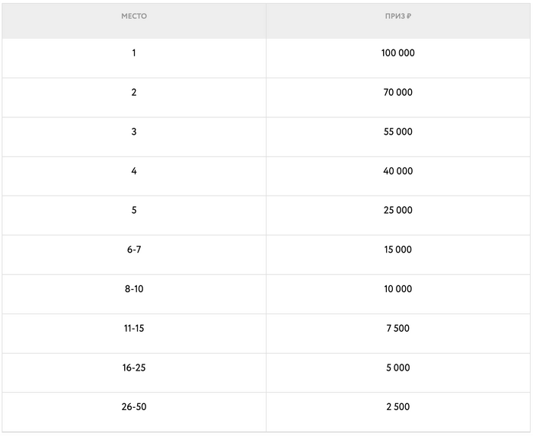Click the ПРИЗ ₽ column header
This screenshot has width=533, height=436.
pos(397,16)
